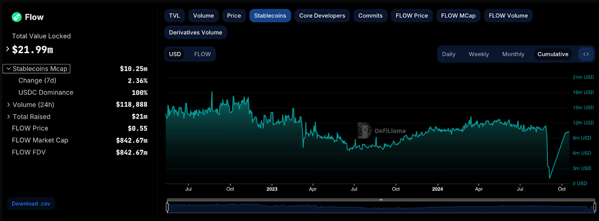The height and width of the screenshot is (221, 599).
Task: Switch chart denomination to FLOW
Action: tap(202, 54)
